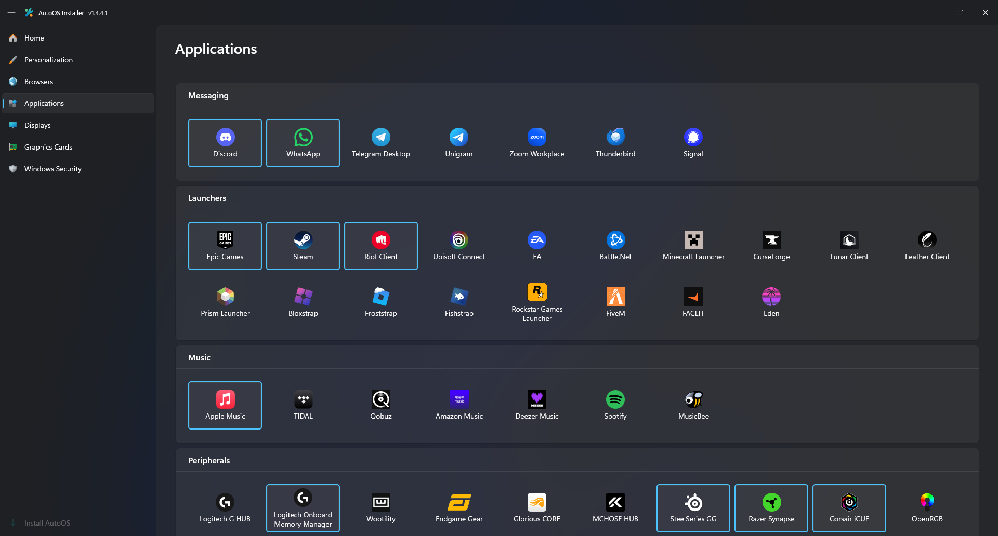Open the Home page
The image size is (998, 536).
pos(78,38)
